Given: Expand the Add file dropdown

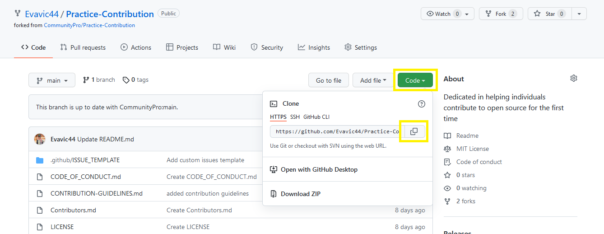Looking at the screenshot, I should [373, 80].
